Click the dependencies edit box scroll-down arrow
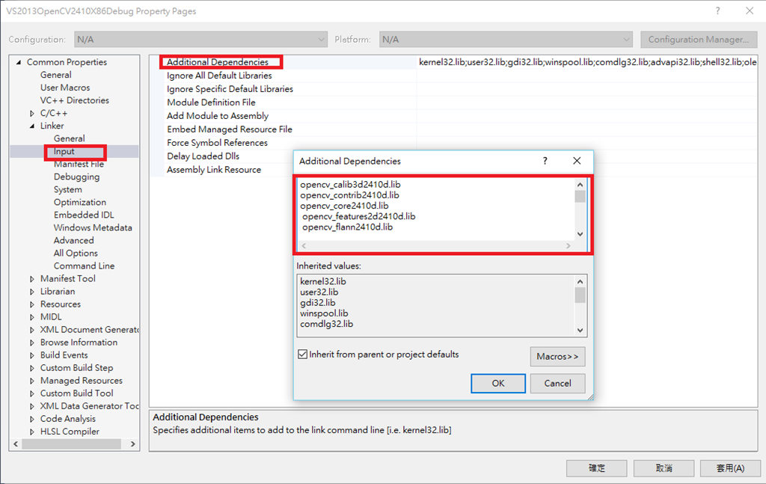Screen dimensions: 766x484 [x=580, y=234]
